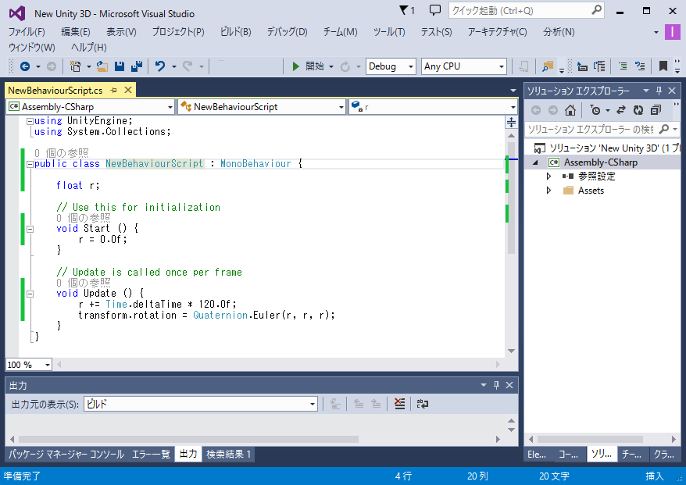686x485 pixels.
Task: Click Collapse All icon in Solution Explorer
Action: pyautogui.click(x=656, y=110)
